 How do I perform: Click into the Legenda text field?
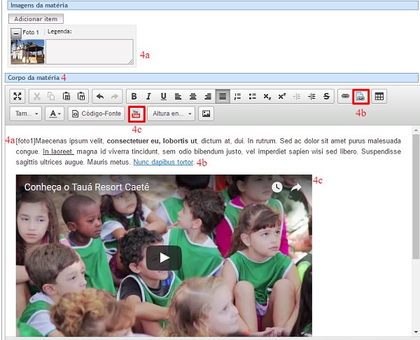coord(90,52)
